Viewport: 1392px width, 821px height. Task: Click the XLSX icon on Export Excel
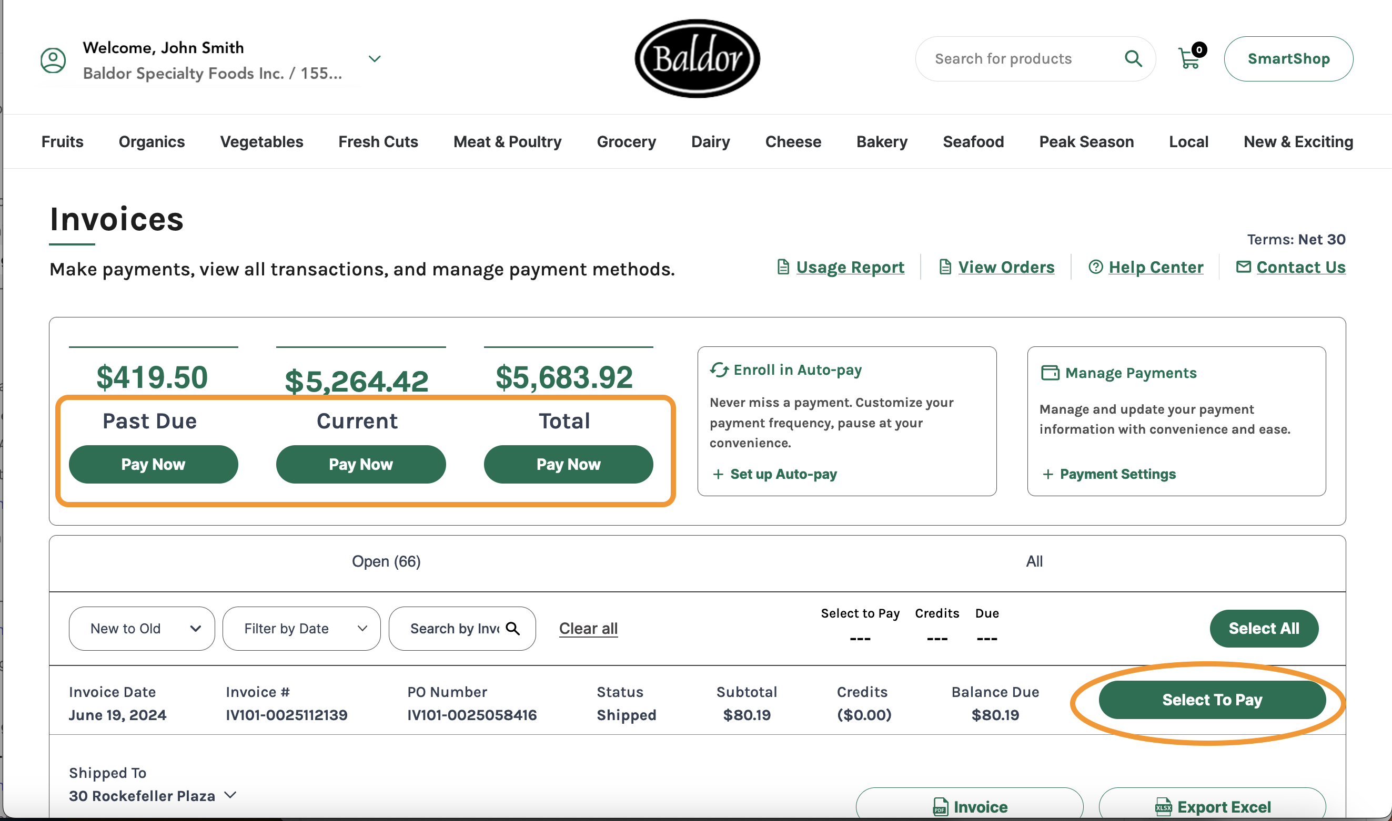pos(1163,807)
